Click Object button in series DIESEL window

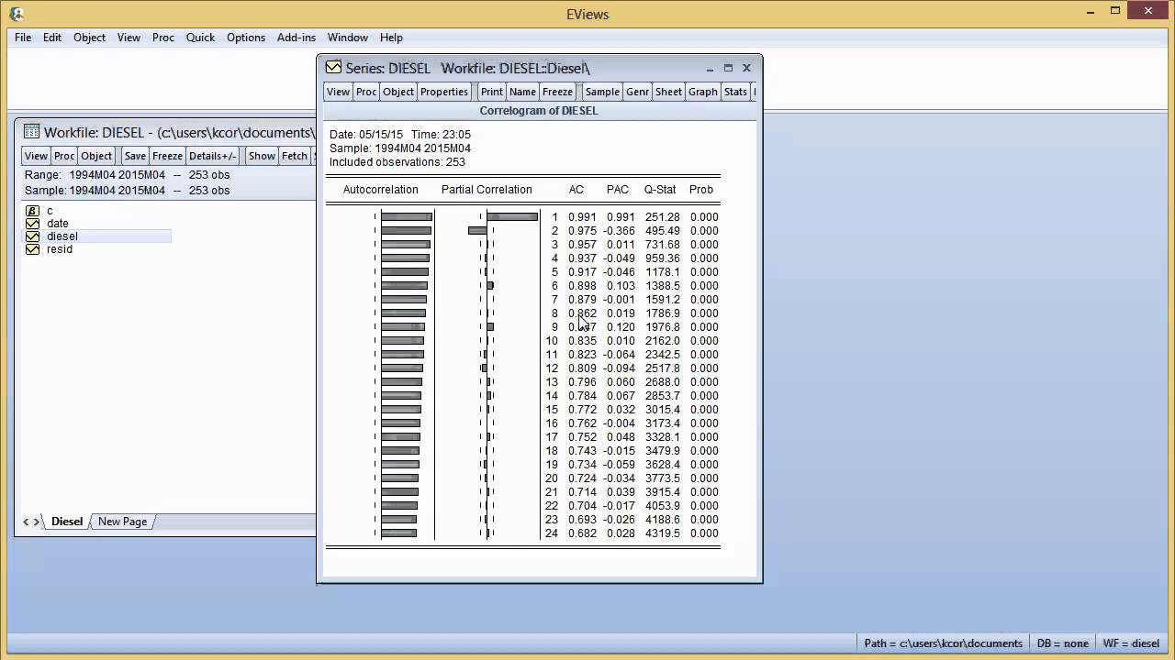[398, 92]
